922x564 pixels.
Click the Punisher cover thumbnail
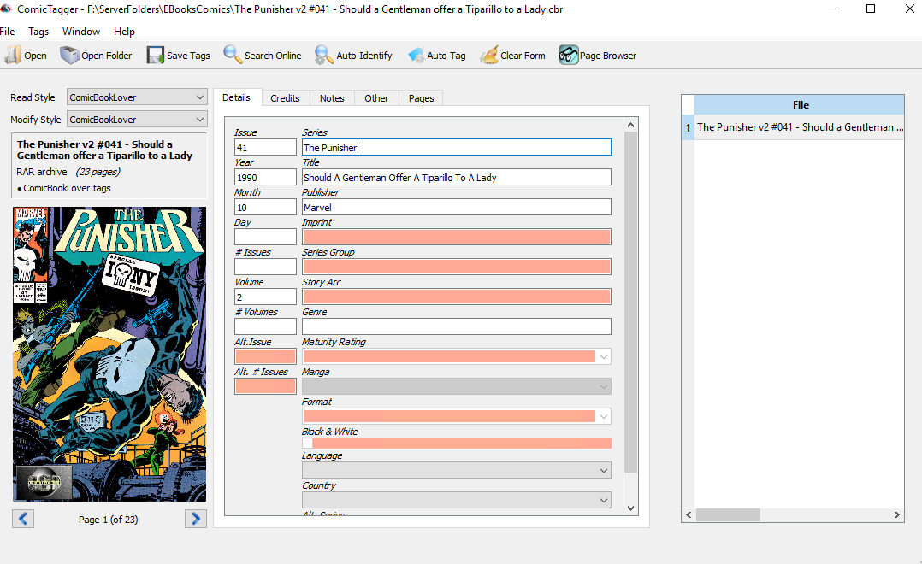109,352
